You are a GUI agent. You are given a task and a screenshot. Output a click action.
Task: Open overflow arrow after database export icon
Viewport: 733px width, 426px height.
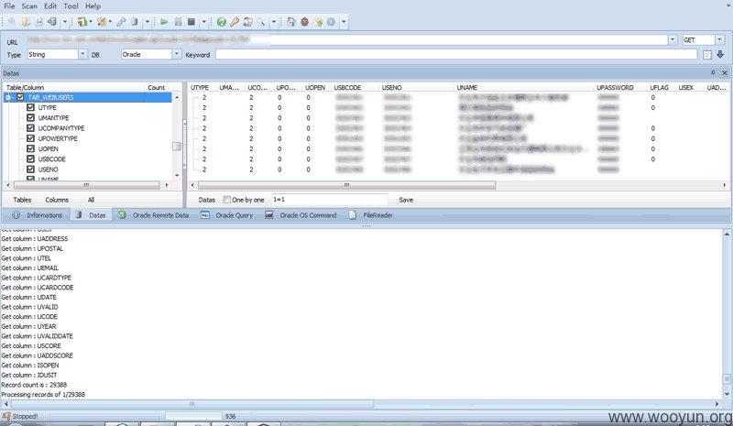point(65,22)
